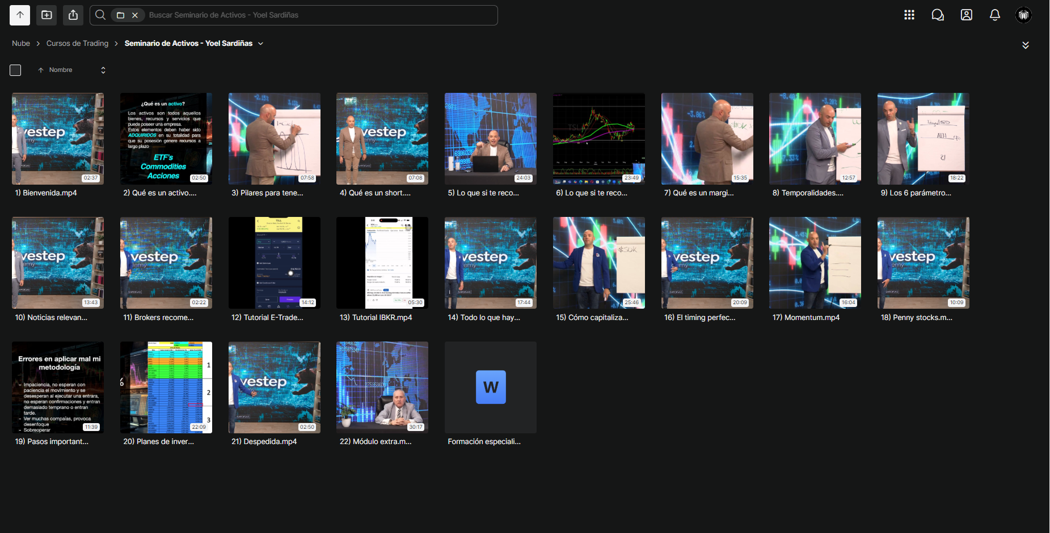Expand the double chevron panel toggle
The height and width of the screenshot is (533, 1050).
tap(1026, 45)
